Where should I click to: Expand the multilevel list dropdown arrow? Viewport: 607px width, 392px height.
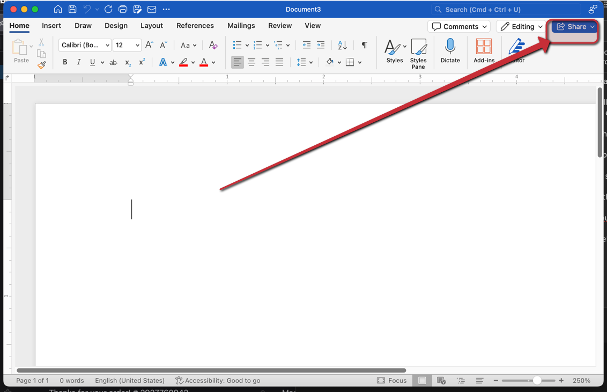(288, 45)
